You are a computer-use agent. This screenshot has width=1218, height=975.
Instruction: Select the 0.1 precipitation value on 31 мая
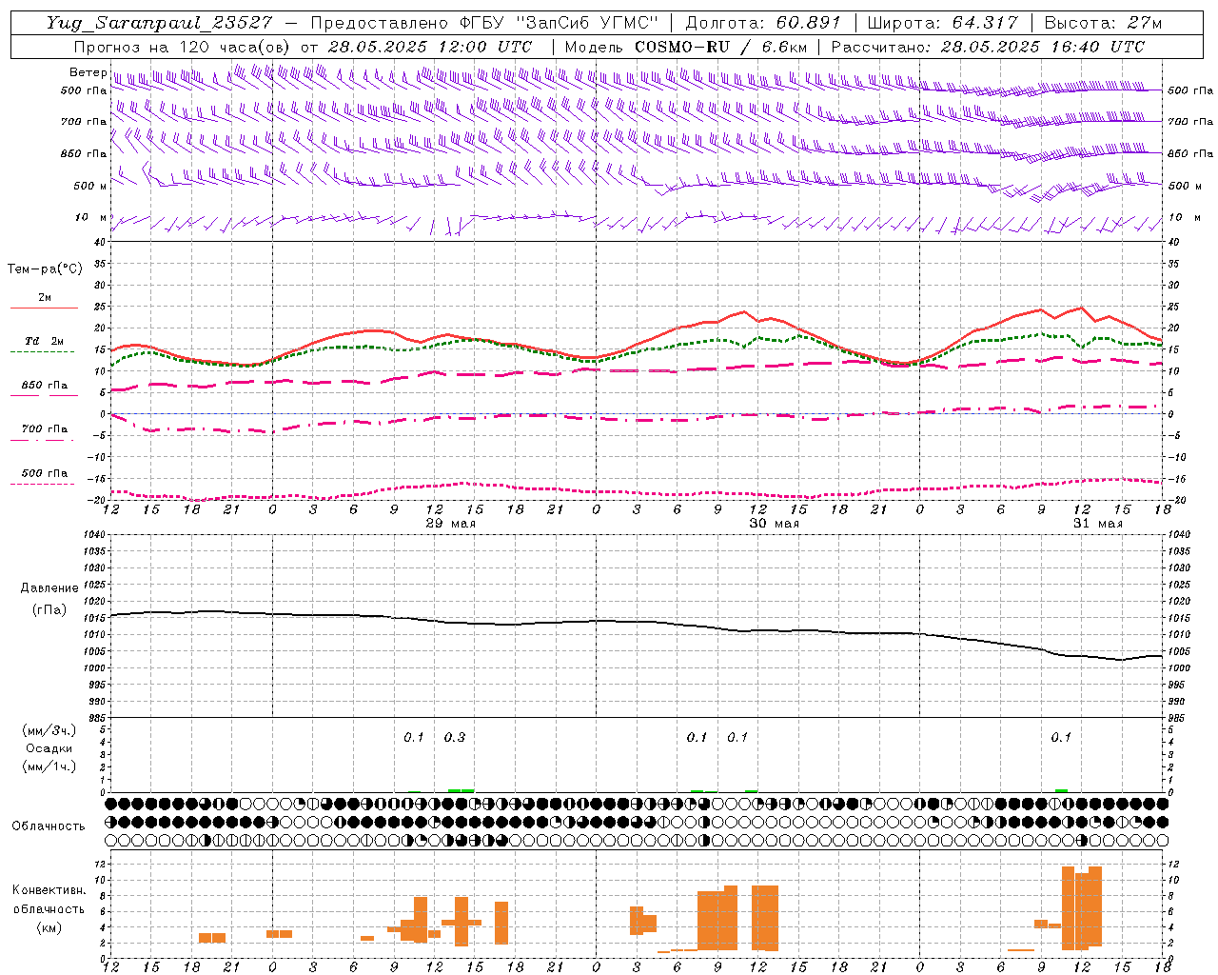pyautogui.click(x=1061, y=738)
